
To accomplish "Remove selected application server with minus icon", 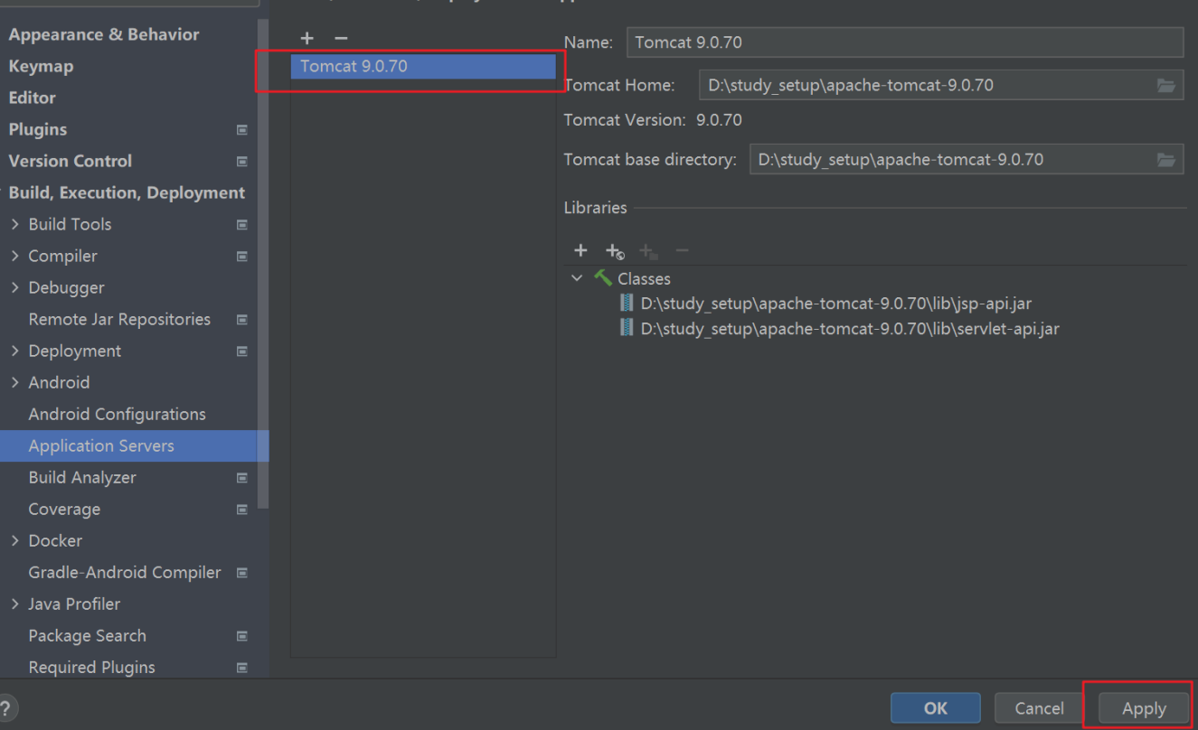I will click(x=341, y=38).
